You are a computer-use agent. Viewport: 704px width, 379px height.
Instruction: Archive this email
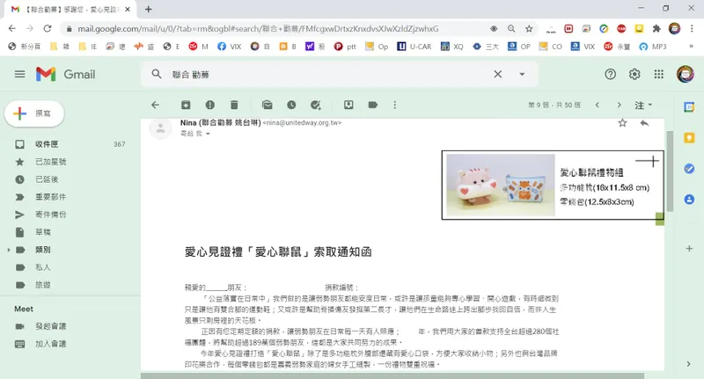tap(186, 105)
